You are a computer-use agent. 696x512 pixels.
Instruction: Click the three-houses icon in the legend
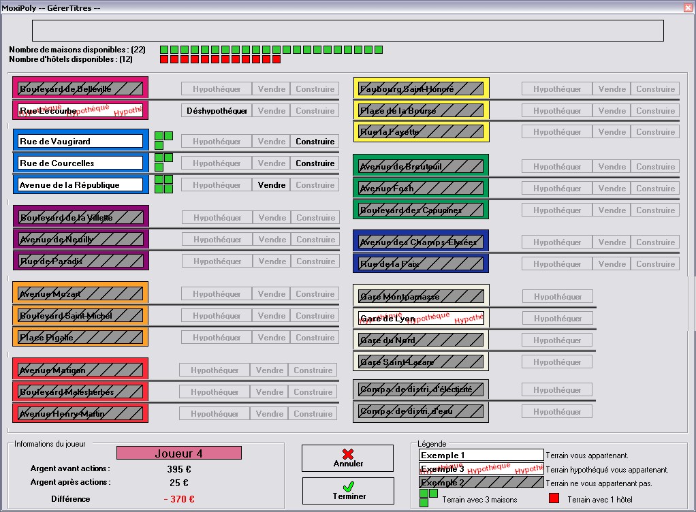coord(429,498)
